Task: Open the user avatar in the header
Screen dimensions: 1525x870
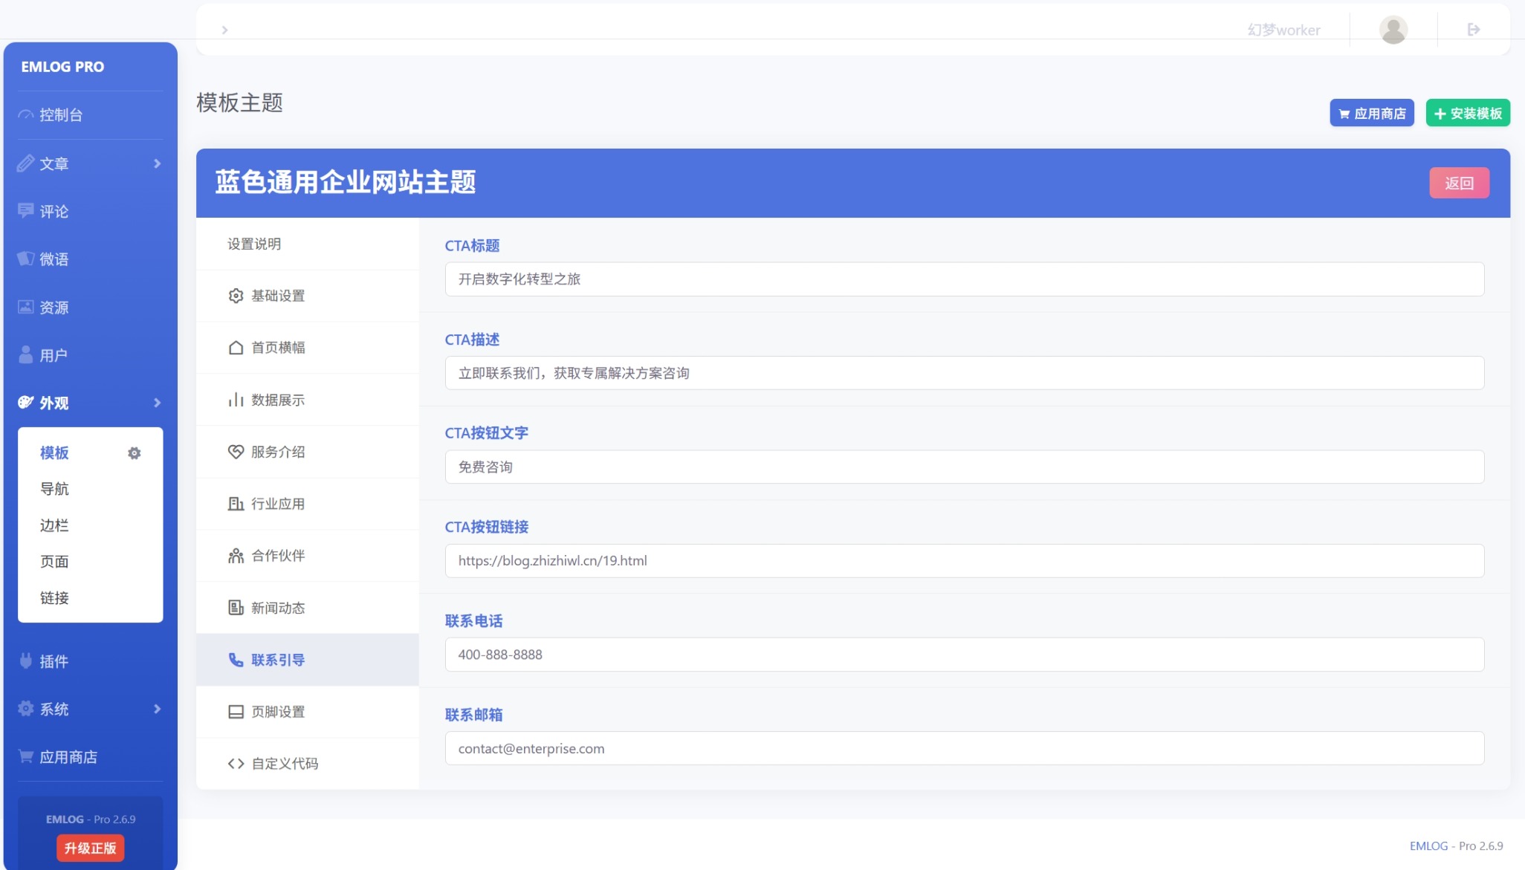Action: point(1393,30)
